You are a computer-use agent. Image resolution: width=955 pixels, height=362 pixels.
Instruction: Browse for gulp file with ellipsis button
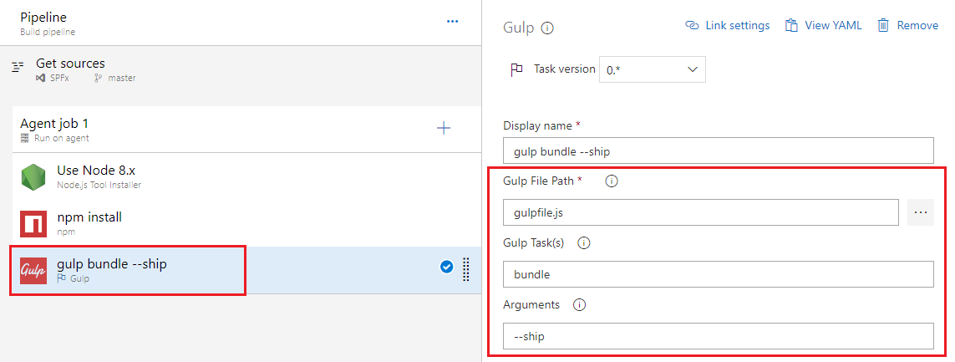(920, 212)
